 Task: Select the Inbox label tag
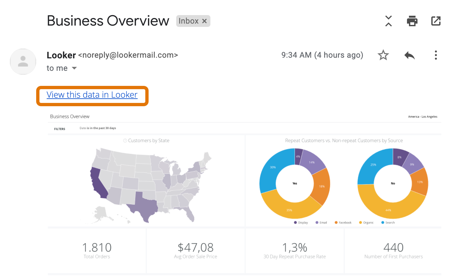[188, 21]
